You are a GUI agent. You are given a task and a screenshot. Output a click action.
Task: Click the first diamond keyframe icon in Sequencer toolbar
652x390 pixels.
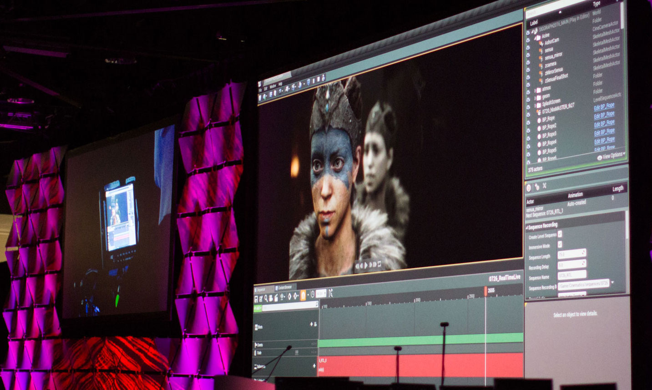pos(289,296)
